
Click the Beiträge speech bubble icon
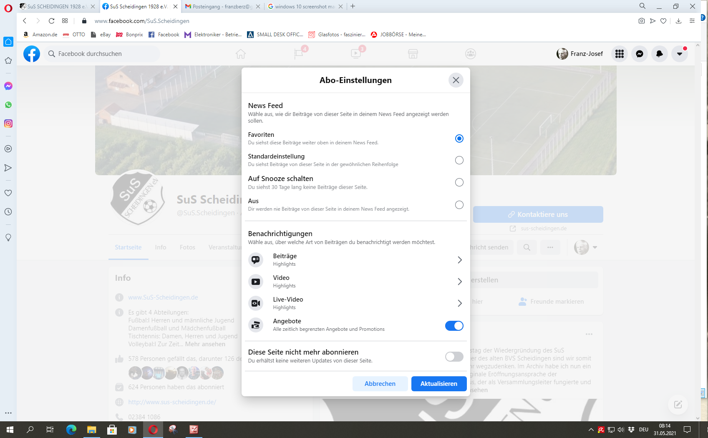point(256,260)
